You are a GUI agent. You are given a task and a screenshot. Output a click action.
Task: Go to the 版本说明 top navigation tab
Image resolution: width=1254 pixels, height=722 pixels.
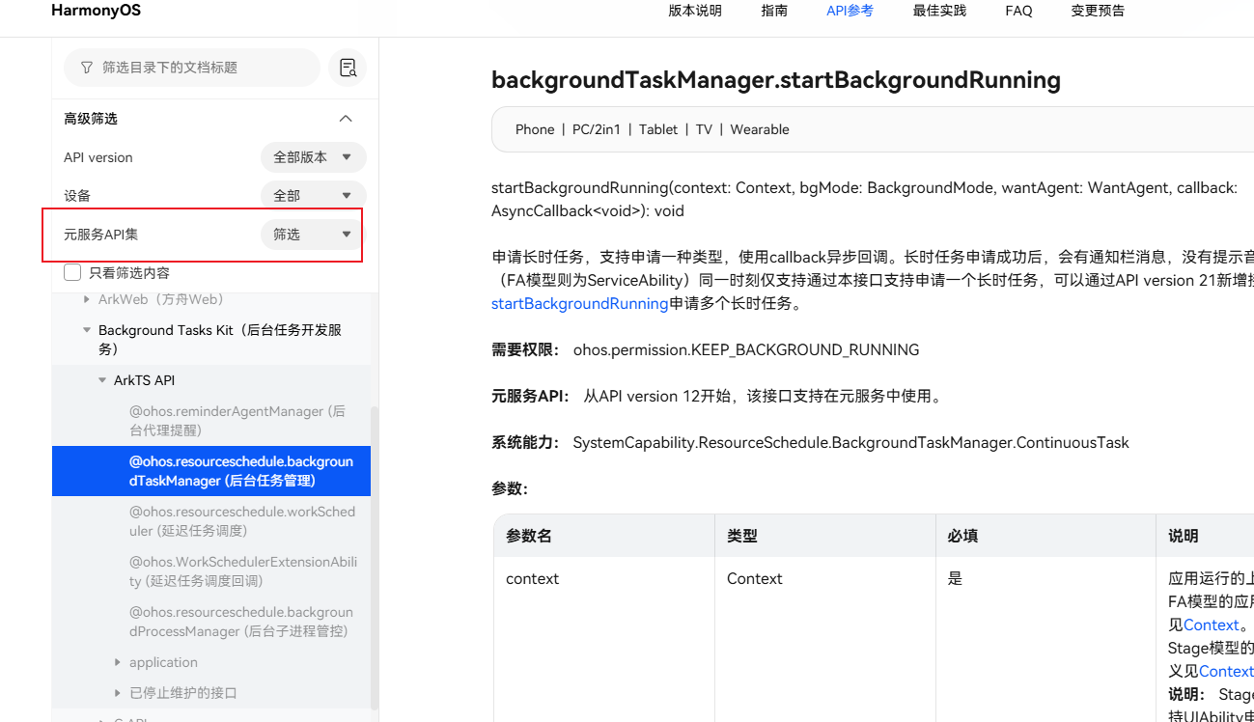[695, 11]
